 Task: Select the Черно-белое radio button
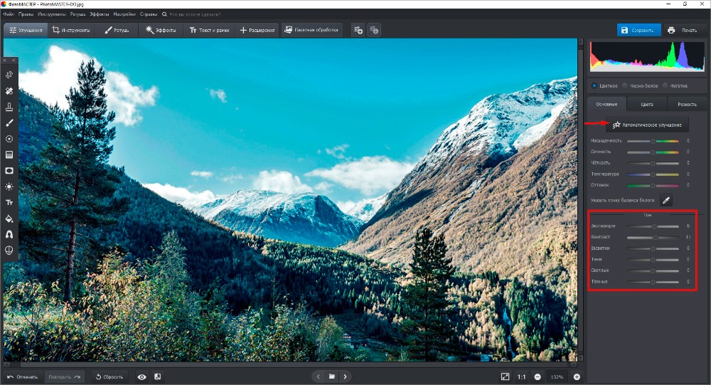[624, 85]
